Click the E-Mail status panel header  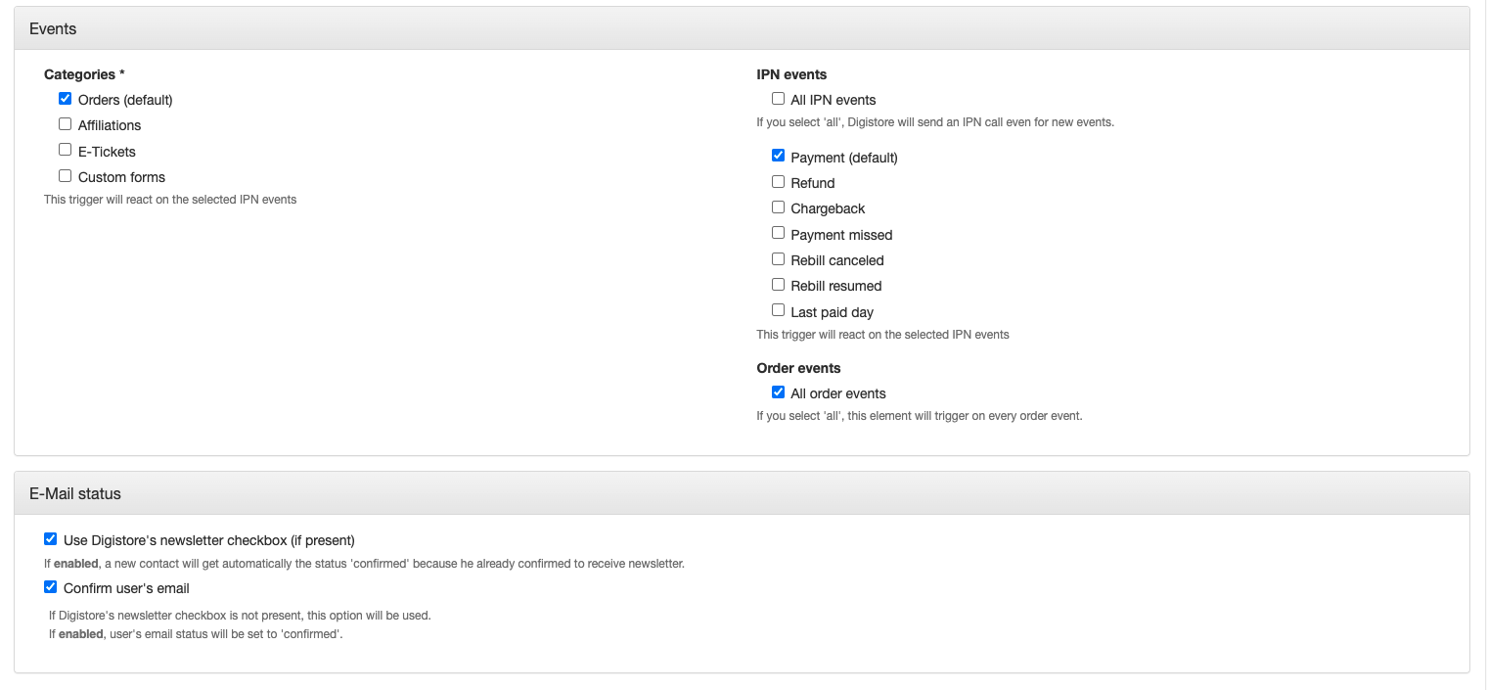[75, 494]
